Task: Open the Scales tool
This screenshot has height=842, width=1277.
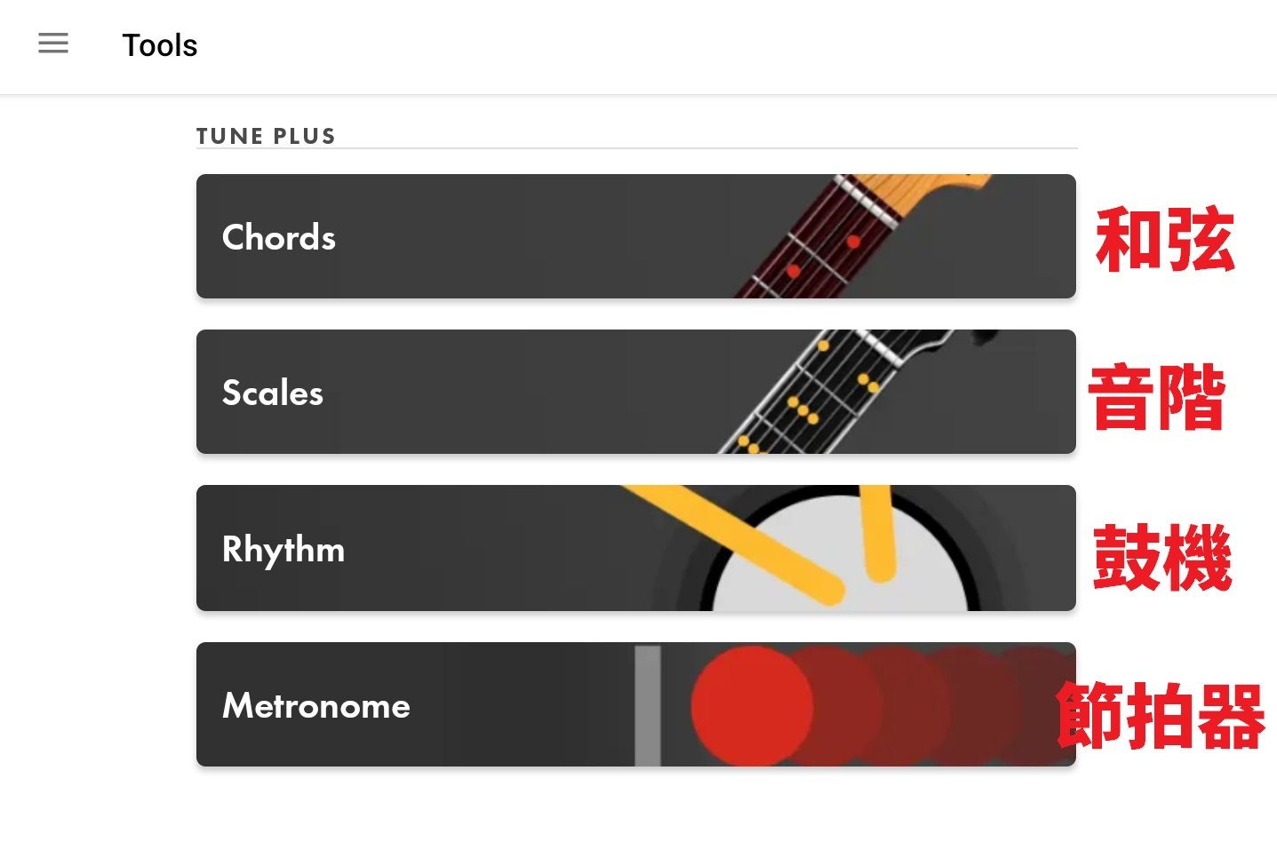Action: click(635, 392)
